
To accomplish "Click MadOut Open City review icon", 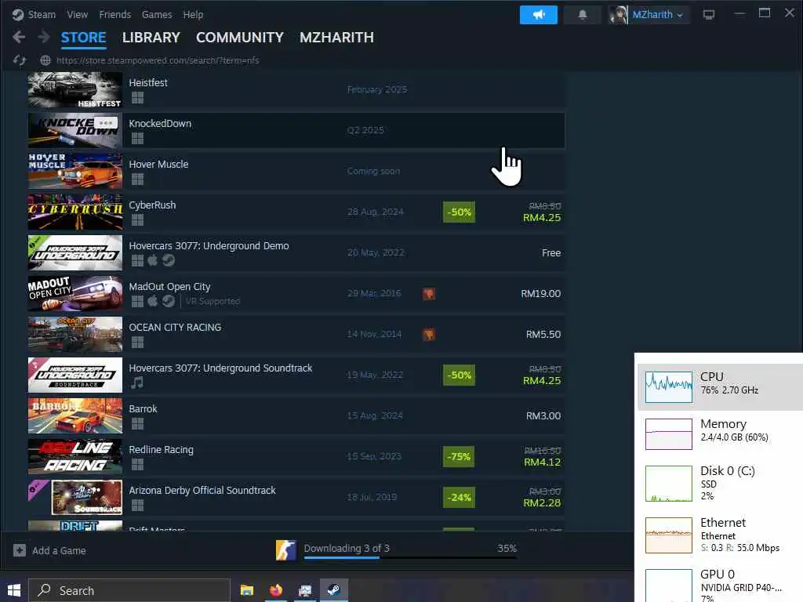I will [429, 294].
